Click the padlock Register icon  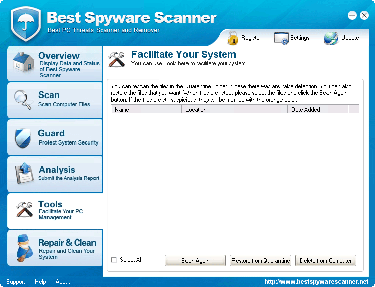point(232,38)
